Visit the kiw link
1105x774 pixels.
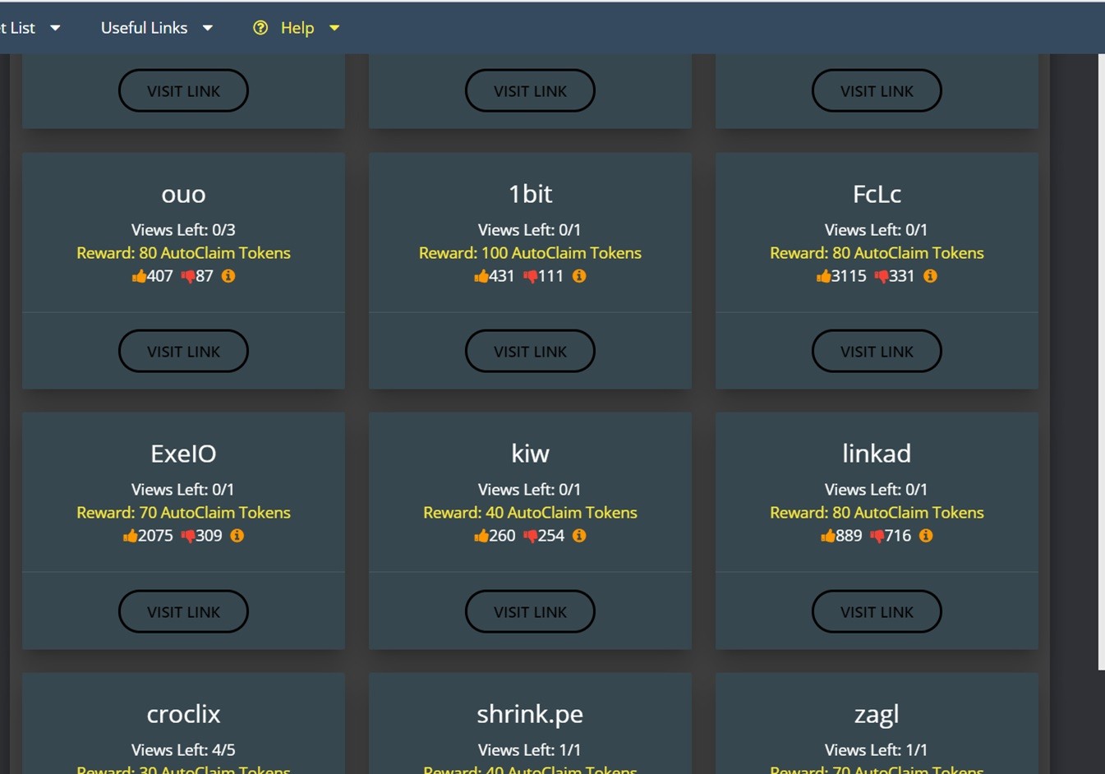point(530,611)
